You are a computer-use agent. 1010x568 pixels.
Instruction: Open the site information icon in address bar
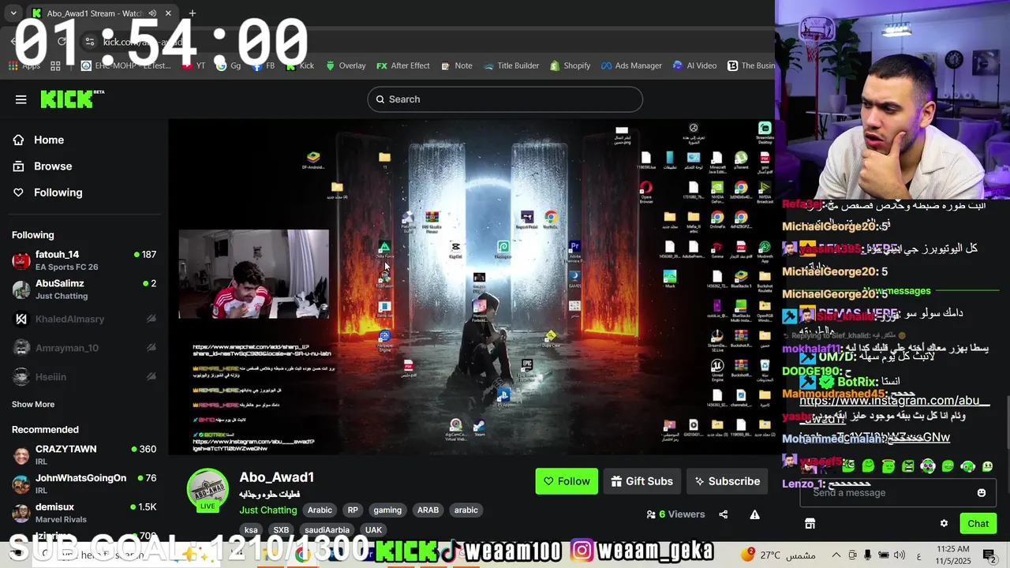click(90, 42)
